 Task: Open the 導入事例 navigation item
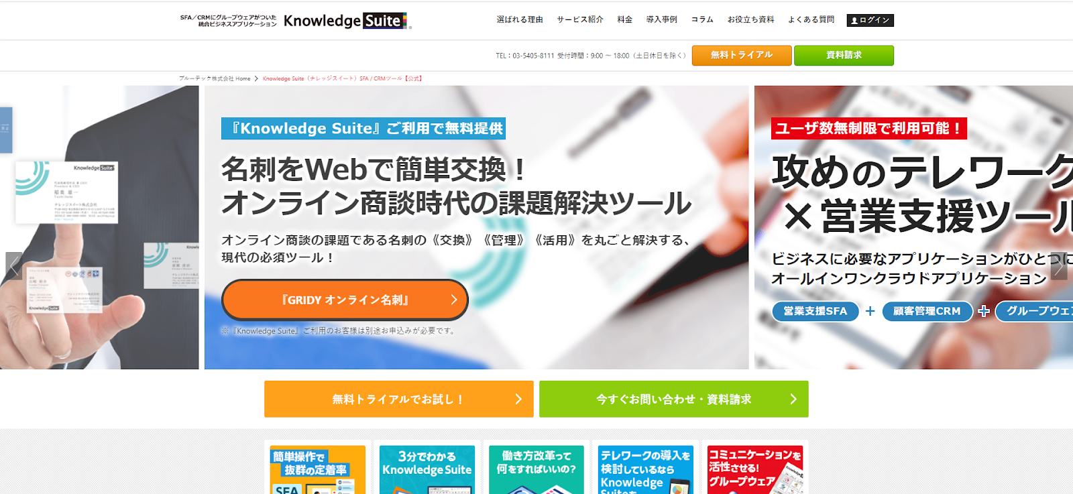tap(662, 19)
